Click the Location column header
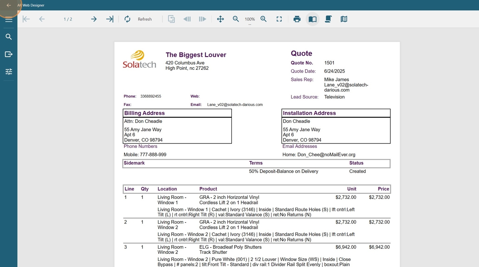Image resolution: width=479 pixels, height=267 pixels. tap(167, 189)
